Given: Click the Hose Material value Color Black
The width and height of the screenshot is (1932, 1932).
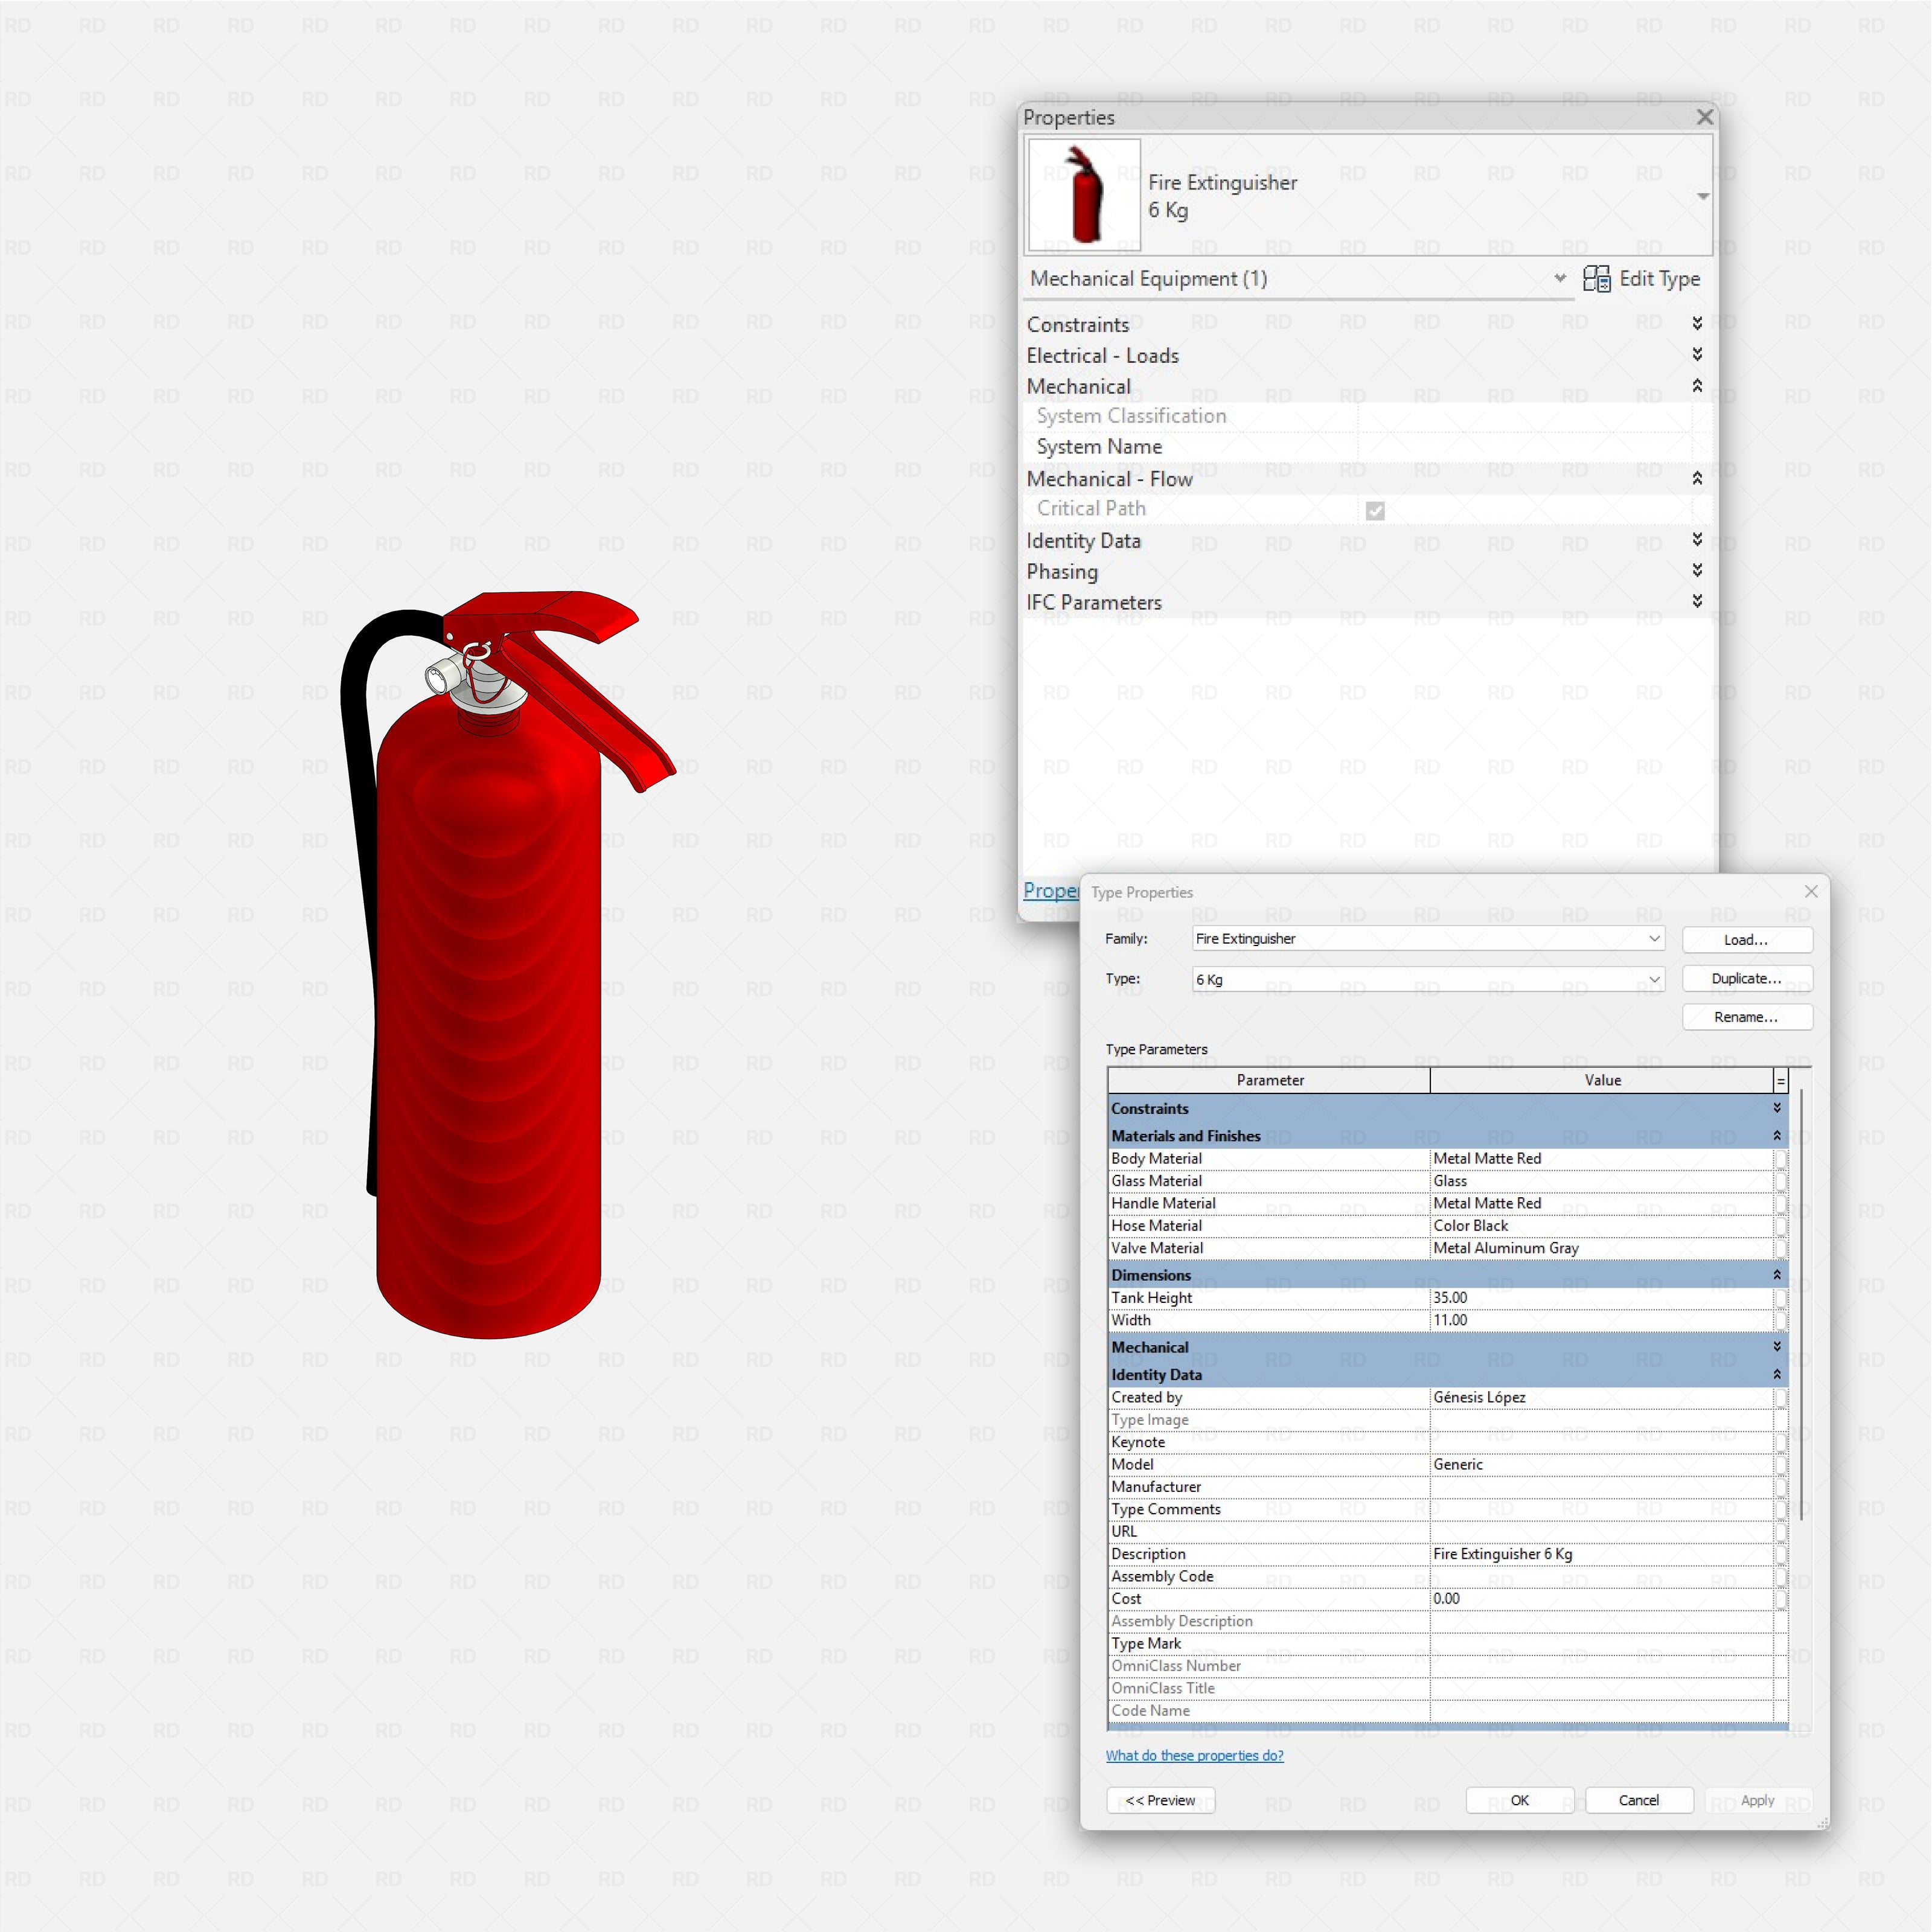Looking at the screenshot, I should [1601, 1225].
